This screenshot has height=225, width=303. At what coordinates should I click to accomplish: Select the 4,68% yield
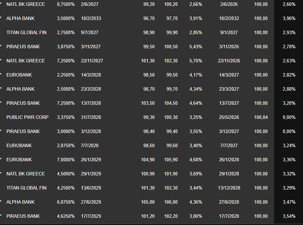[x=196, y=159]
